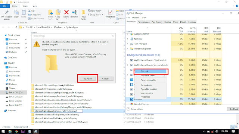
Task: Switch to Performance tab in Task Manager
Action: pyautogui.click(x=143, y=22)
